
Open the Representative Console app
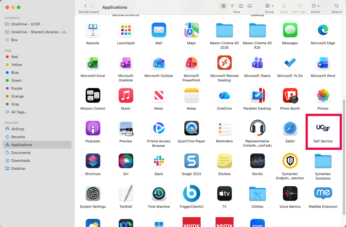pyautogui.click(x=257, y=128)
